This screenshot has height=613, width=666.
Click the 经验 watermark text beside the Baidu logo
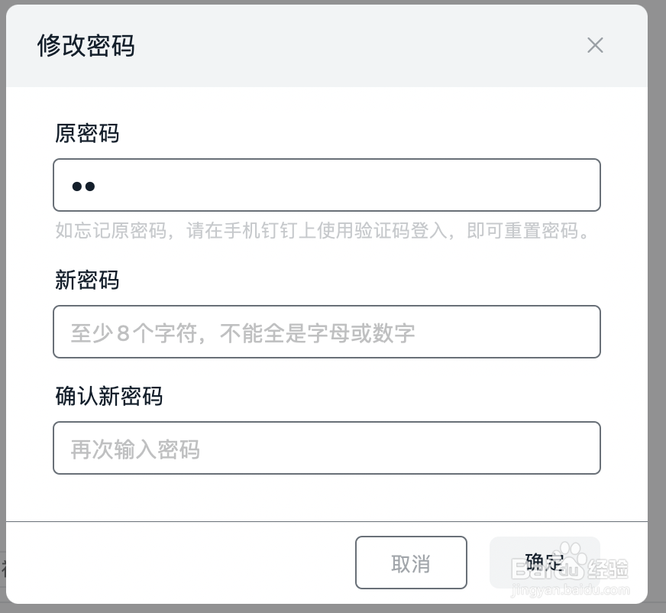[608, 569]
